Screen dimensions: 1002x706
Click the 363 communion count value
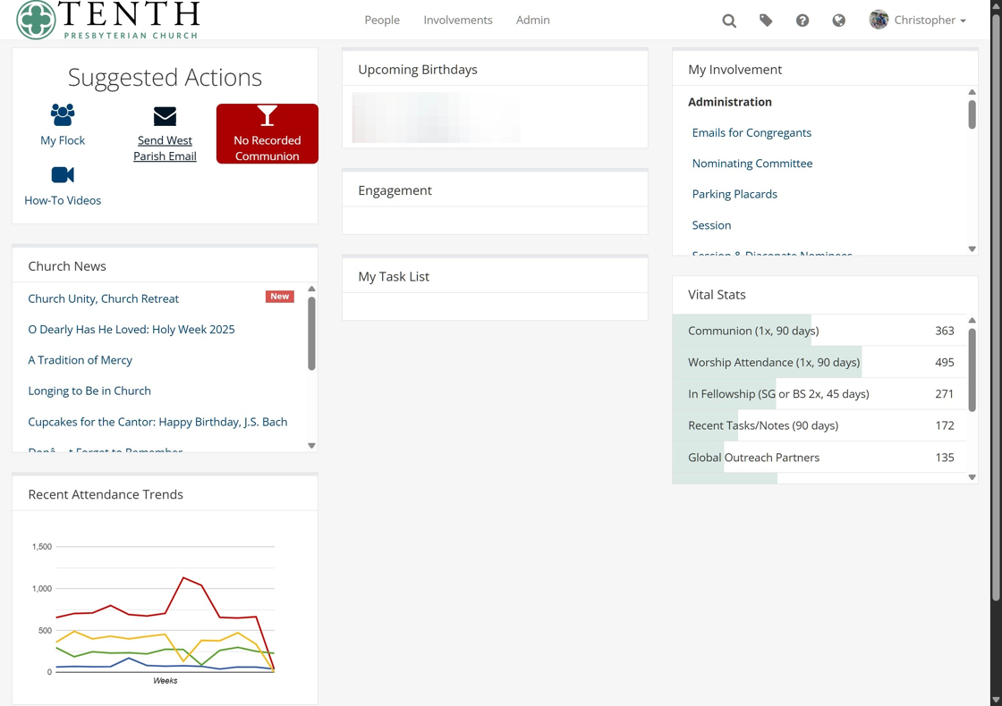coord(945,331)
